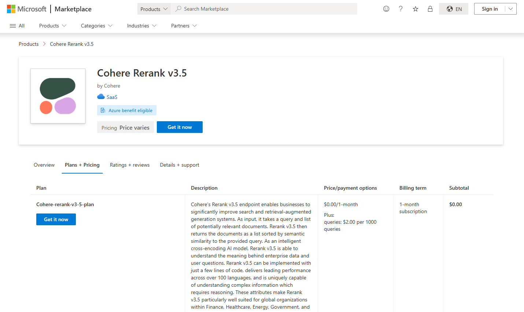Click the Azure benefit eligible badge
The height and width of the screenshot is (312, 524).
click(127, 110)
